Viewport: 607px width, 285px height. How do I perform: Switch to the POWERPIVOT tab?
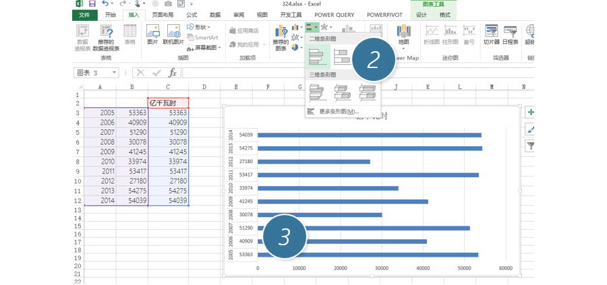[x=384, y=15]
